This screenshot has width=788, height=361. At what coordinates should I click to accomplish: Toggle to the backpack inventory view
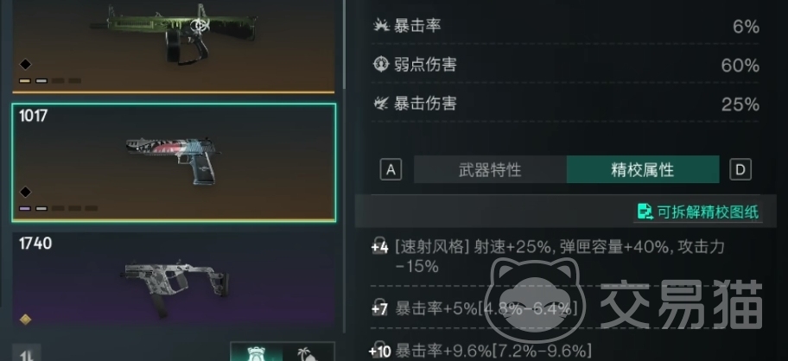[x=257, y=352]
